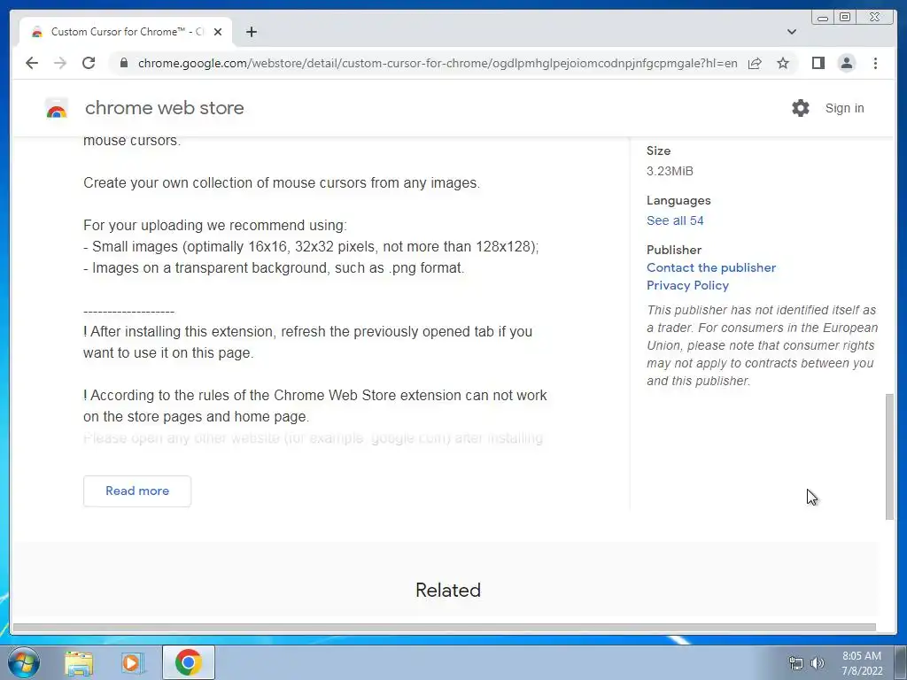Click the Publisher label
This screenshot has height=680, width=907.
674,250
